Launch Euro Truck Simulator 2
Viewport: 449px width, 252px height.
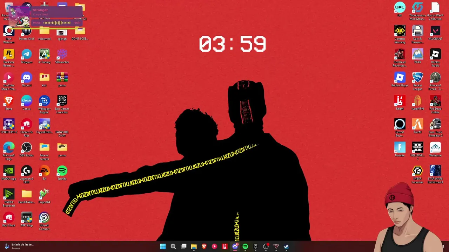[x=435, y=128]
